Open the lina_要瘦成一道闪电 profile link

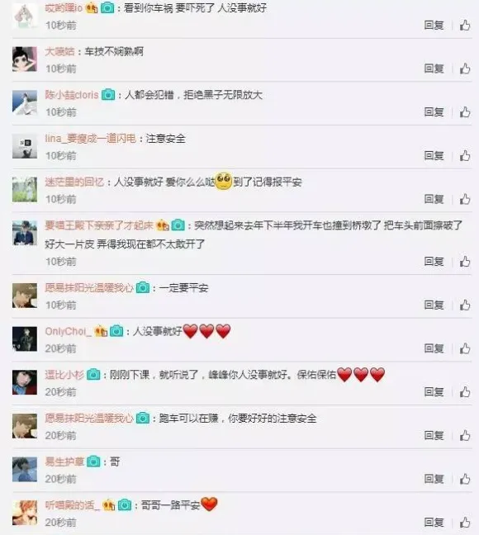tap(91, 139)
